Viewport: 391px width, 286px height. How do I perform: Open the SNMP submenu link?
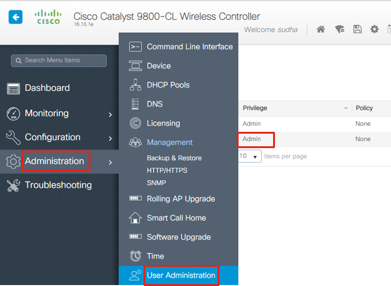click(x=156, y=183)
